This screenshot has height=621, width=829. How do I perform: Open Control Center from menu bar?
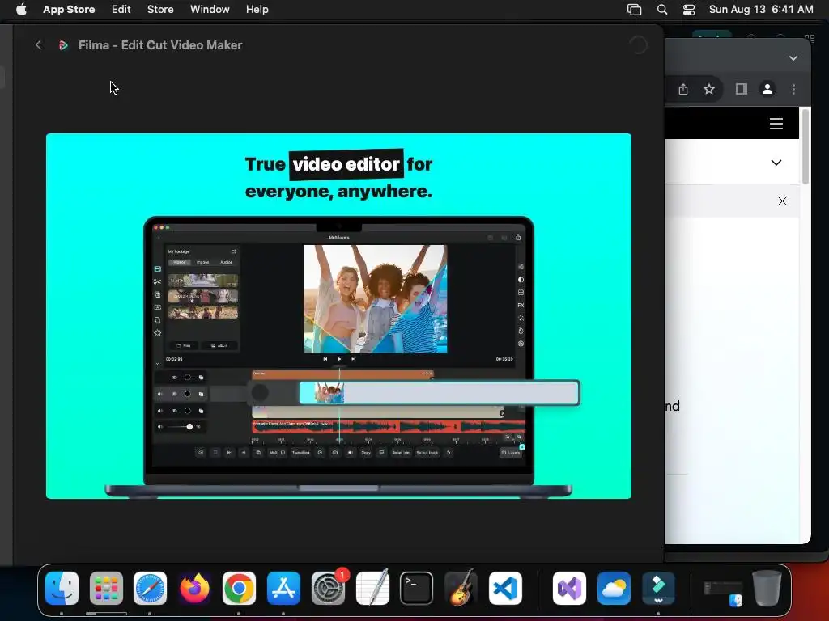point(689,10)
